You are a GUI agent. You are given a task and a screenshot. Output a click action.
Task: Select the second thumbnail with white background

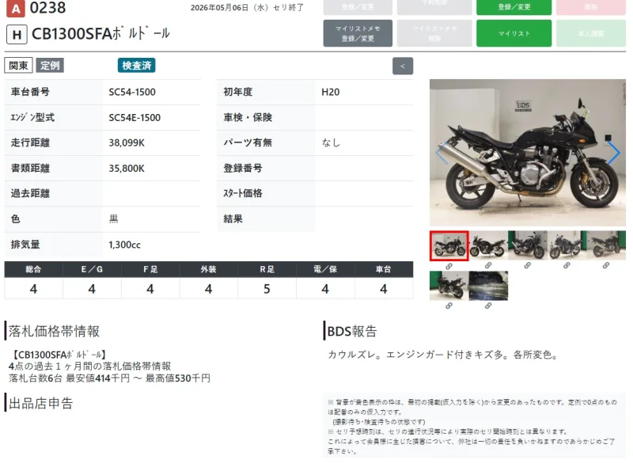[488, 245]
